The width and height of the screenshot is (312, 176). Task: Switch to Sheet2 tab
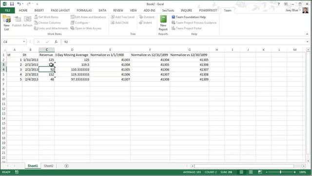(x=49, y=166)
